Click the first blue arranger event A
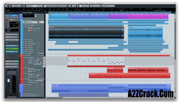Image resolution: width=180 pixels, height=102 pixels. pyautogui.click(x=59, y=16)
